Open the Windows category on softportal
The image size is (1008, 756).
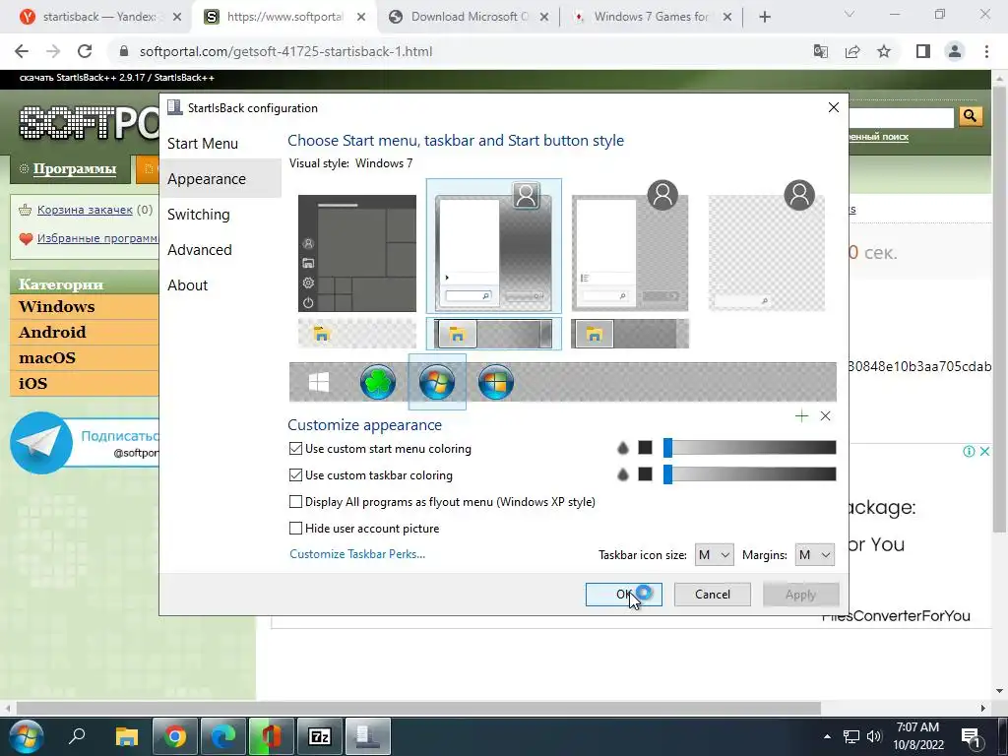pyautogui.click(x=56, y=307)
